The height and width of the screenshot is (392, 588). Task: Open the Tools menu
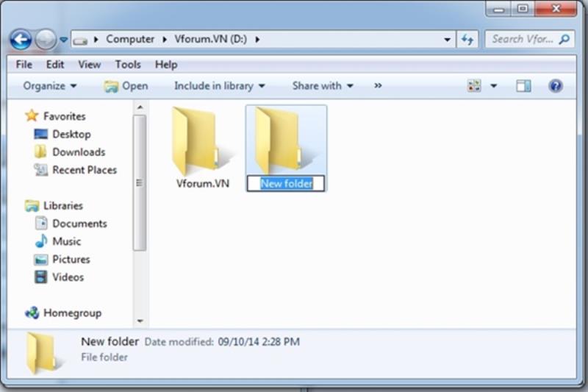click(128, 65)
